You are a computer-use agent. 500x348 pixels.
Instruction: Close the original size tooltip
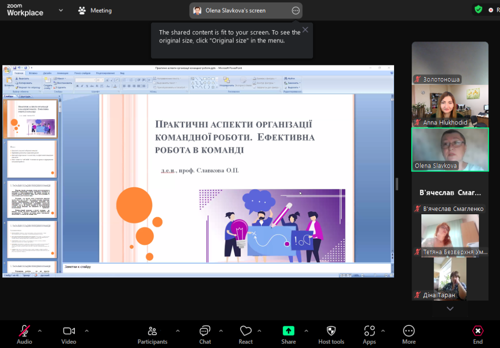click(x=305, y=30)
